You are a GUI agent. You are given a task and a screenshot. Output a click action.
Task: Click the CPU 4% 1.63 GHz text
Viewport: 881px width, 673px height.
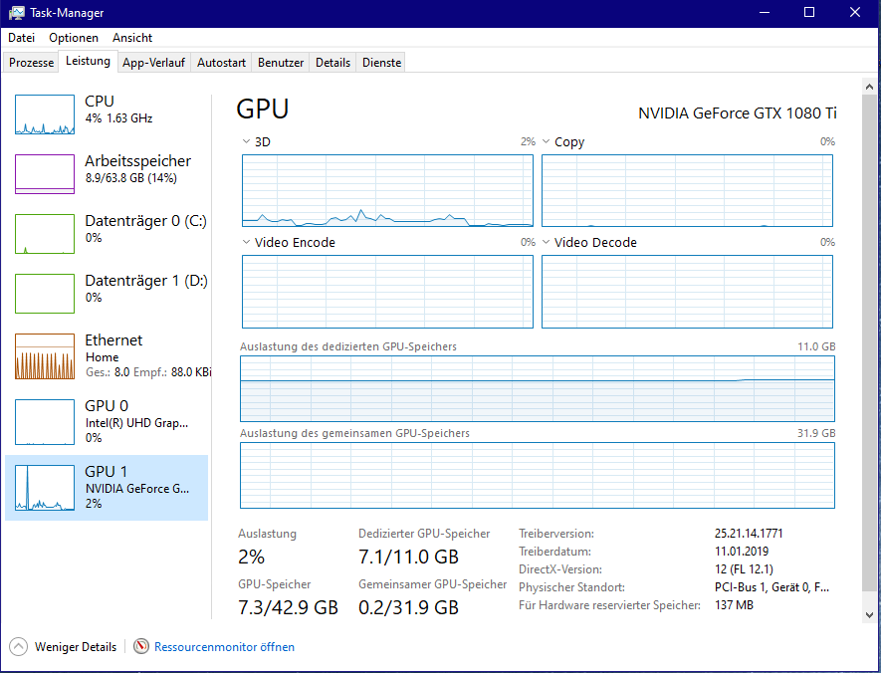[118, 118]
